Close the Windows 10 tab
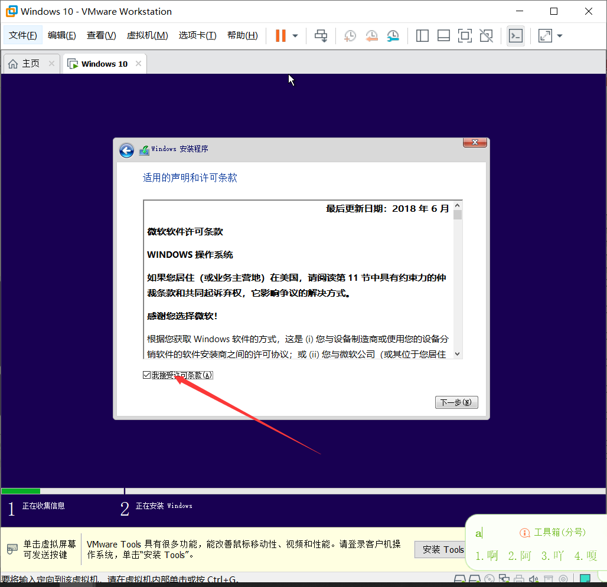Screen dimensions: 607x587 coord(138,63)
